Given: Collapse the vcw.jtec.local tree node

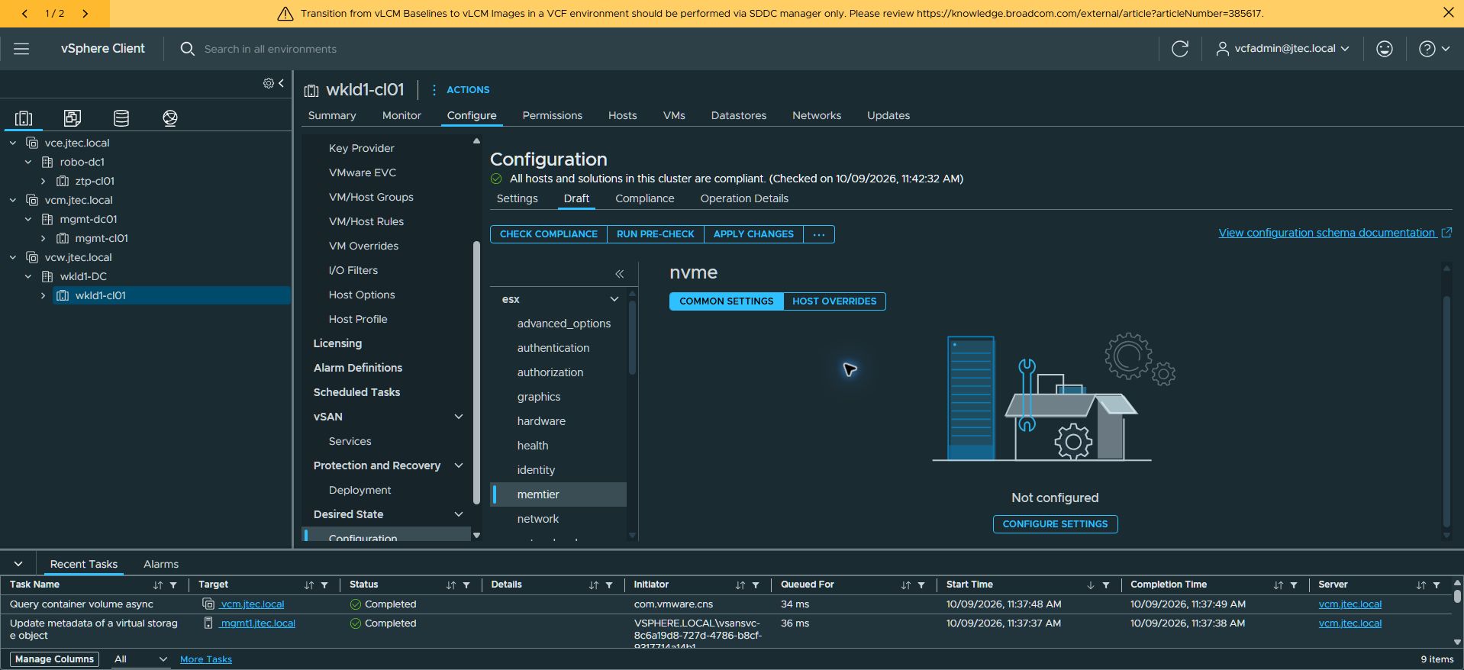Looking at the screenshot, I should tap(13, 257).
